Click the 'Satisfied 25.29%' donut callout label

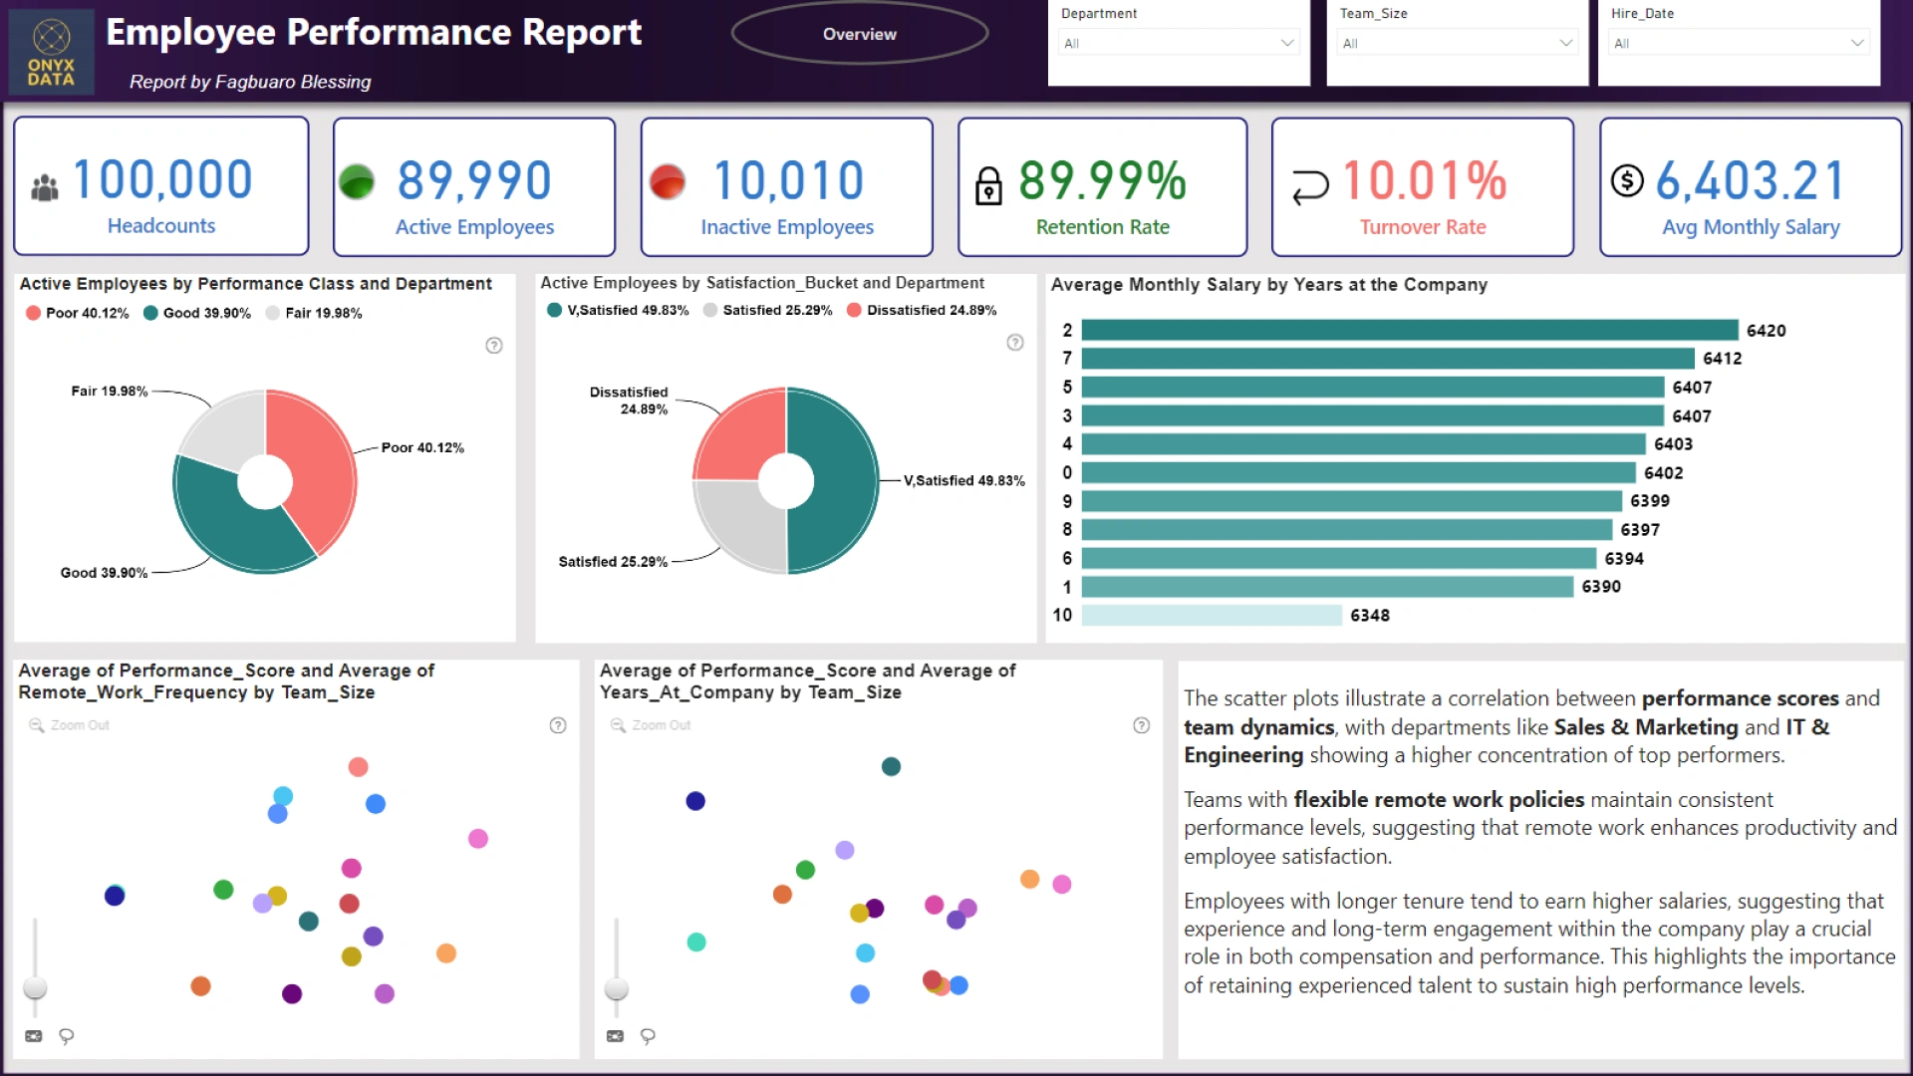click(x=613, y=562)
